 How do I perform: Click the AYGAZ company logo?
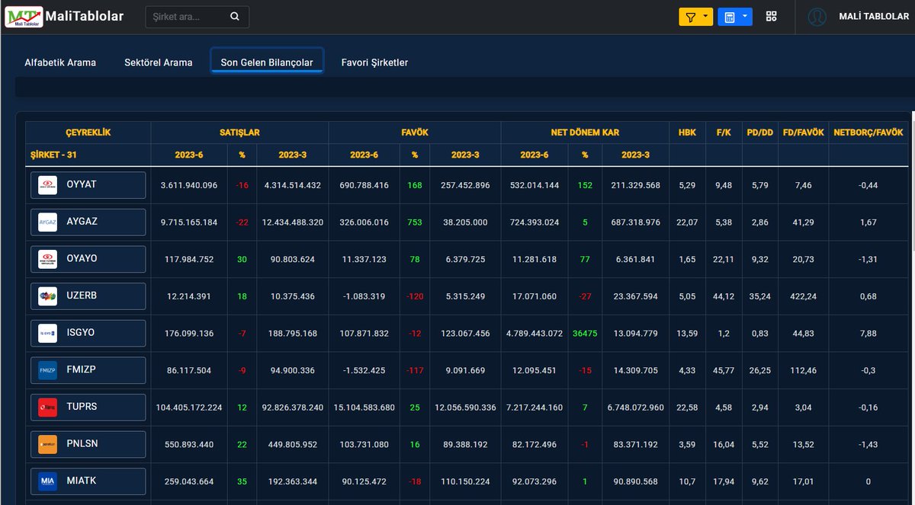pyautogui.click(x=47, y=222)
